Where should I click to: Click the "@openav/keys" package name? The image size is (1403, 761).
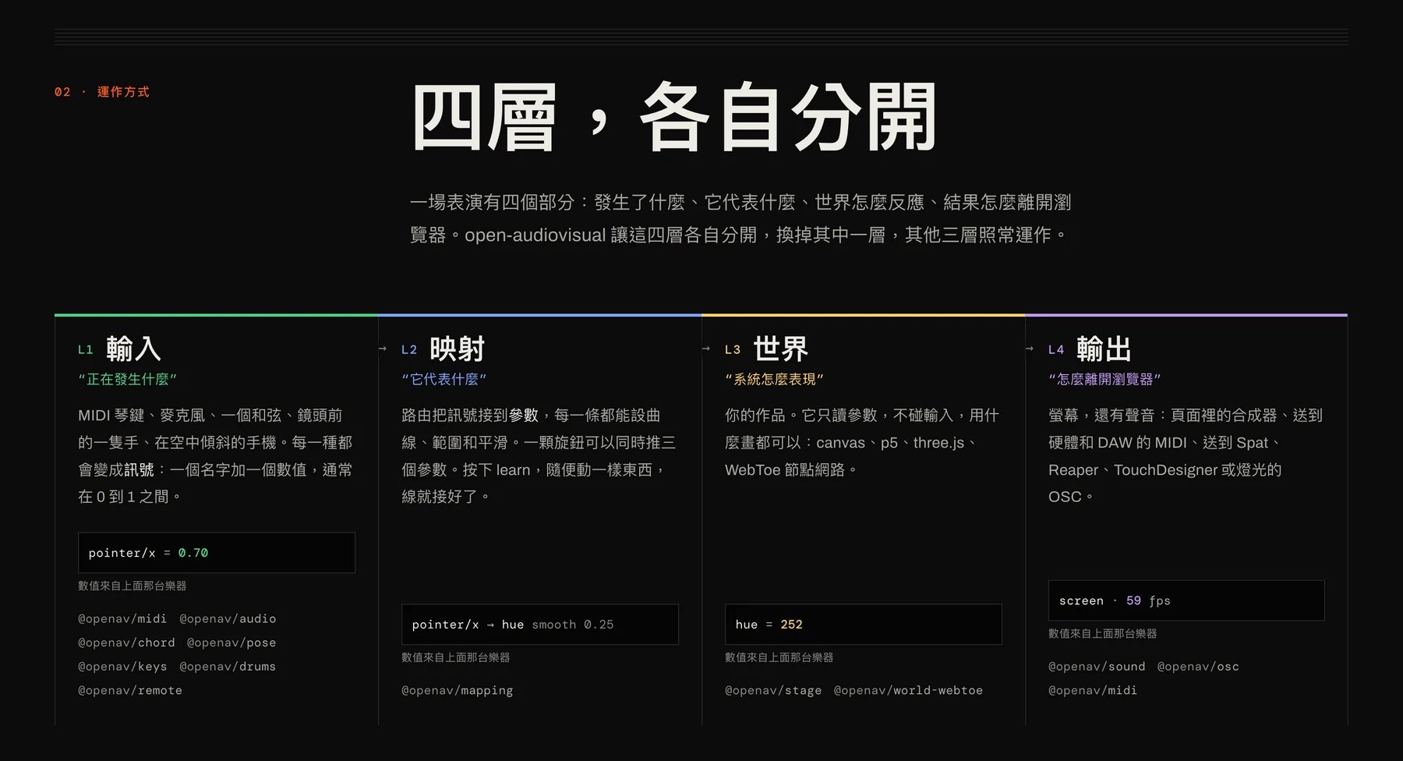(122, 667)
